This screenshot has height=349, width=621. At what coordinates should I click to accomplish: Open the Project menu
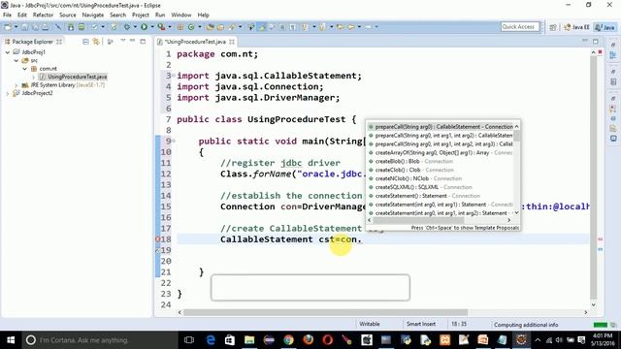click(x=141, y=16)
